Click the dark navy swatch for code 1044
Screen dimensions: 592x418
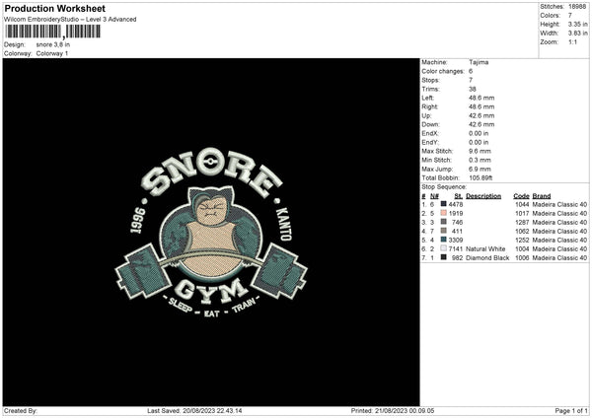444,204
